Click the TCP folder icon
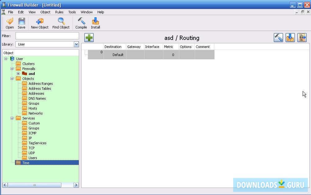This screenshot has height=195, width=311. 24,148
